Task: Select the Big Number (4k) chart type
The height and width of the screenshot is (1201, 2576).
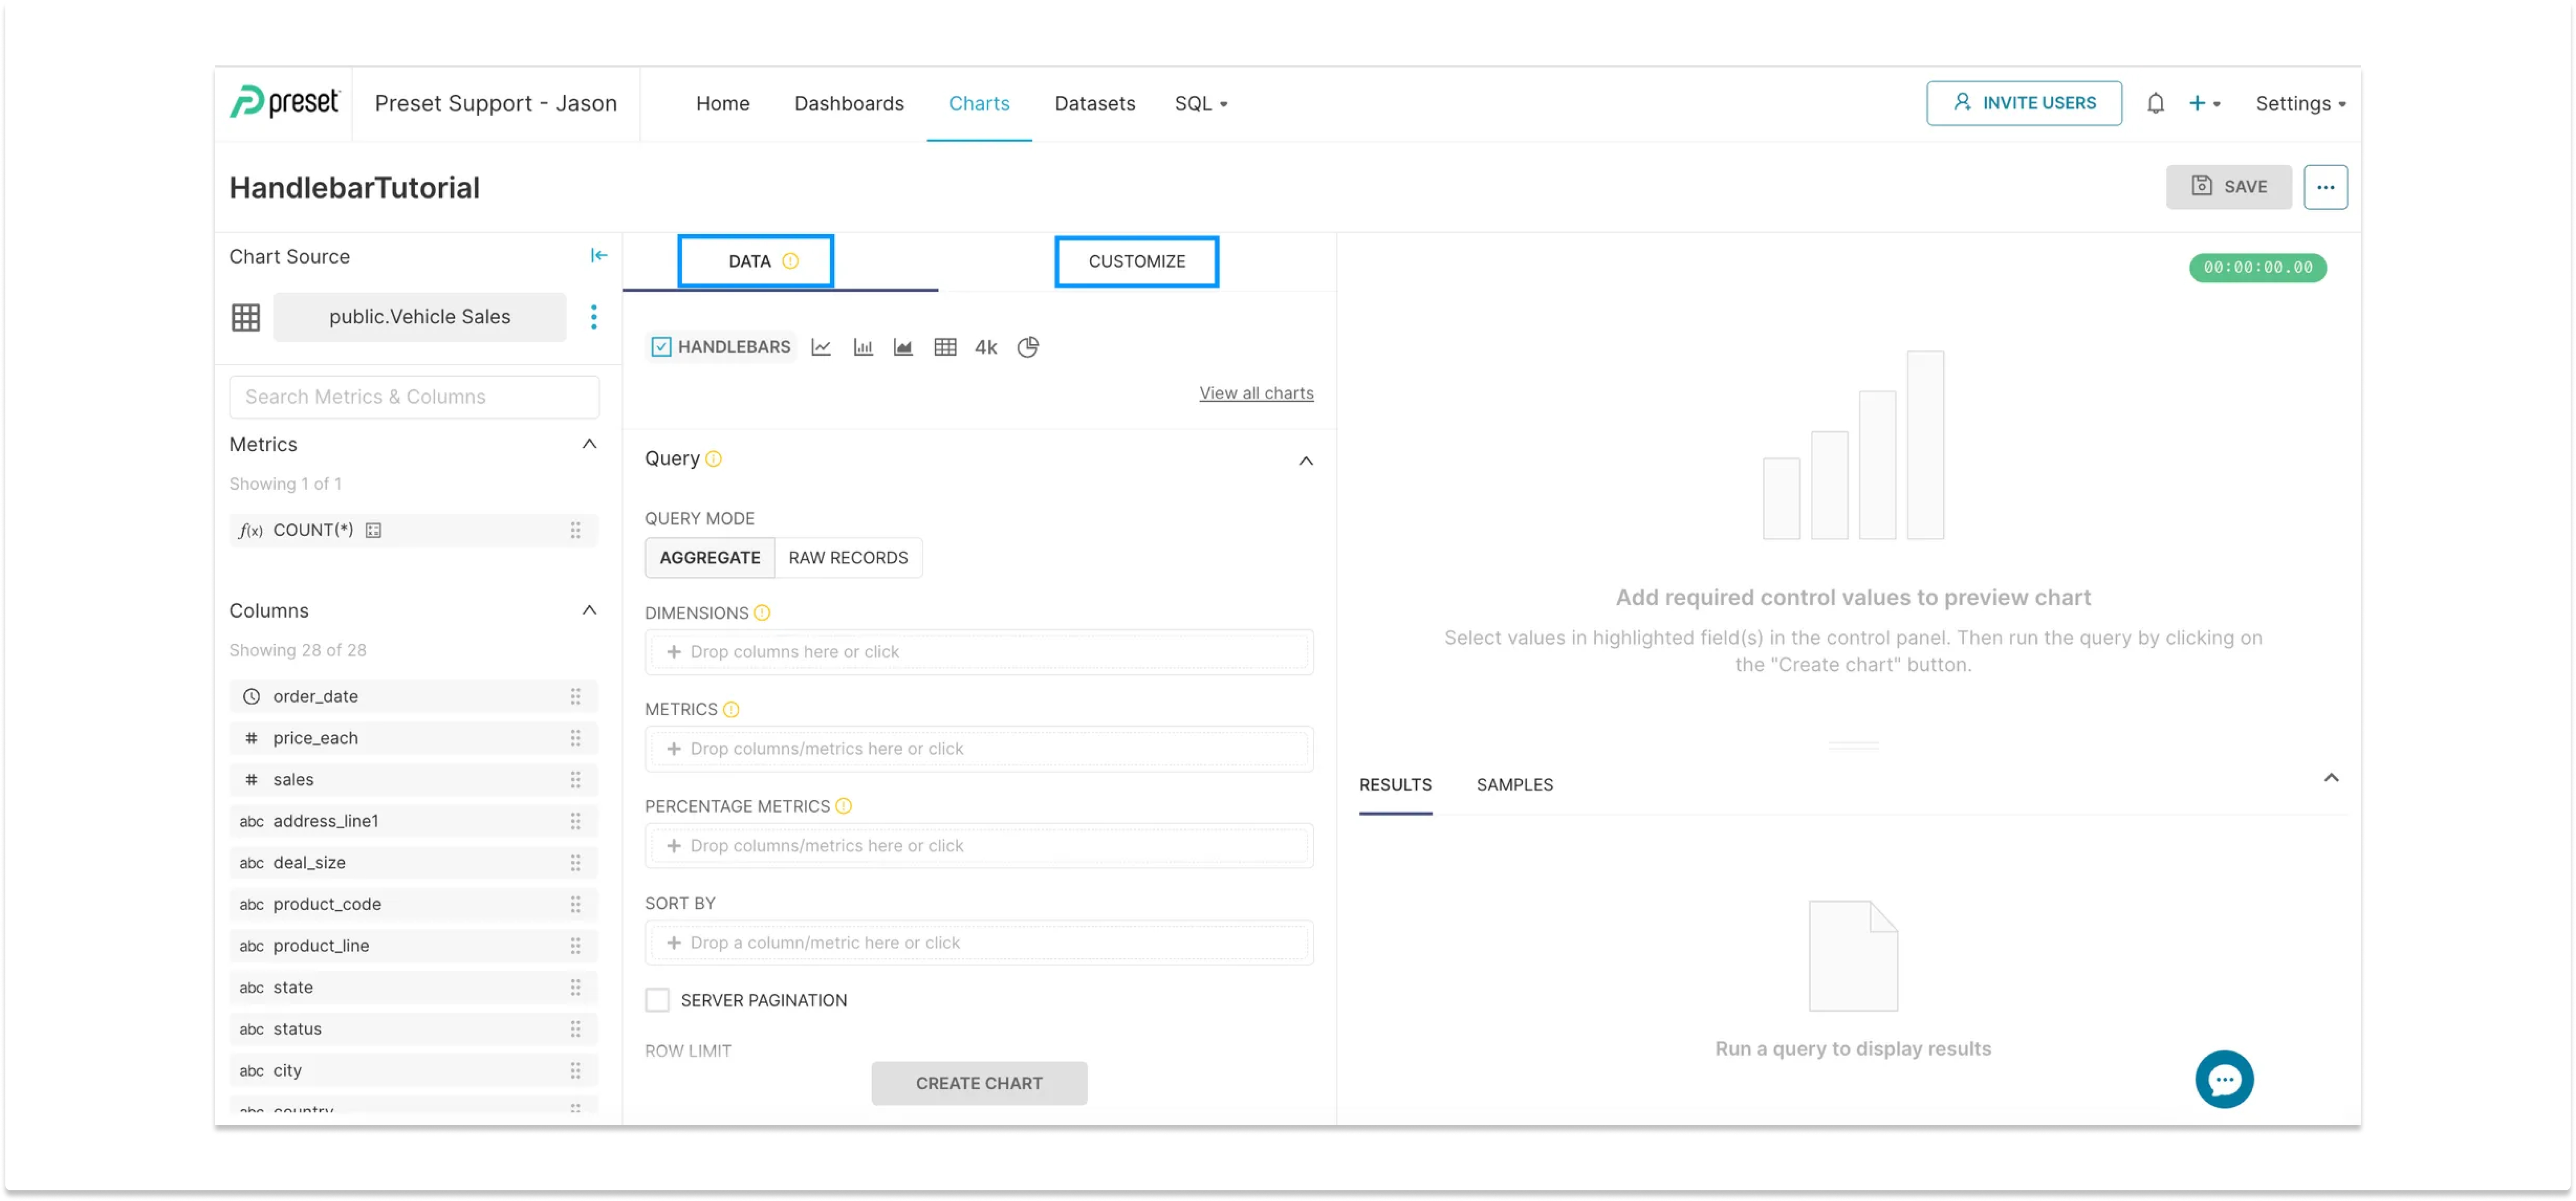Action: (x=985, y=347)
